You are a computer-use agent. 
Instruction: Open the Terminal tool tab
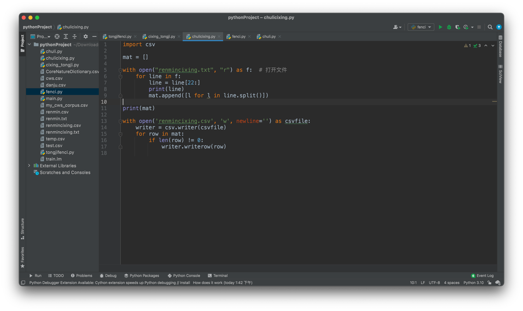click(x=218, y=276)
